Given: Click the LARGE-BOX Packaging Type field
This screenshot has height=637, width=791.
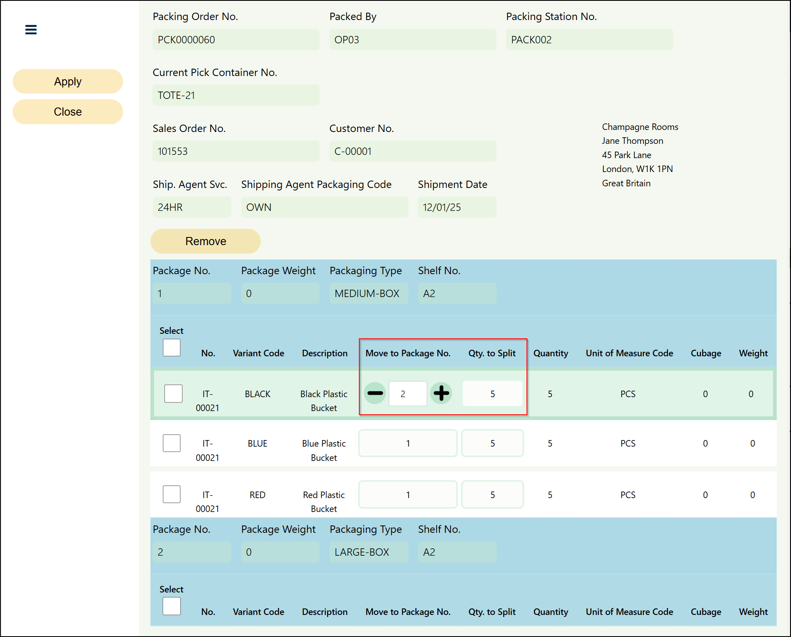Looking at the screenshot, I should (x=368, y=552).
